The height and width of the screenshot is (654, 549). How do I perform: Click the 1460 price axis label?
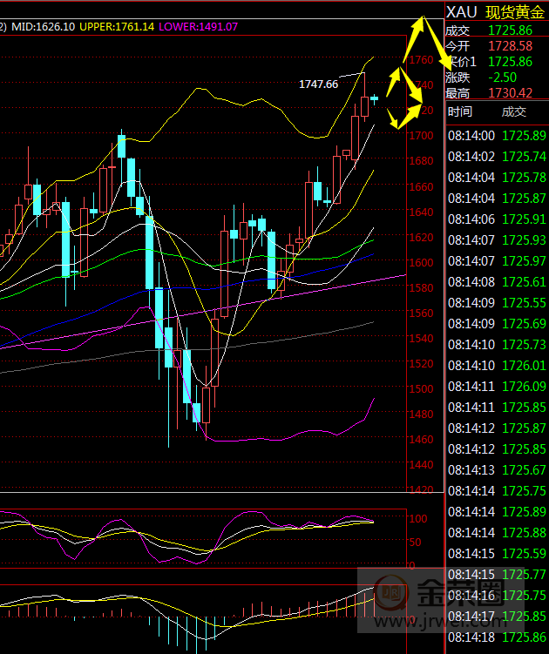point(423,440)
